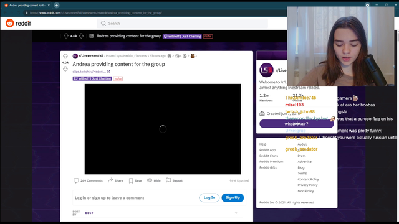Open a new browser tab
This screenshot has width=399, height=224.
point(57,6)
